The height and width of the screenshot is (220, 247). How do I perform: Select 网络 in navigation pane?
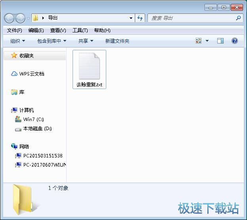click(x=24, y=146)
